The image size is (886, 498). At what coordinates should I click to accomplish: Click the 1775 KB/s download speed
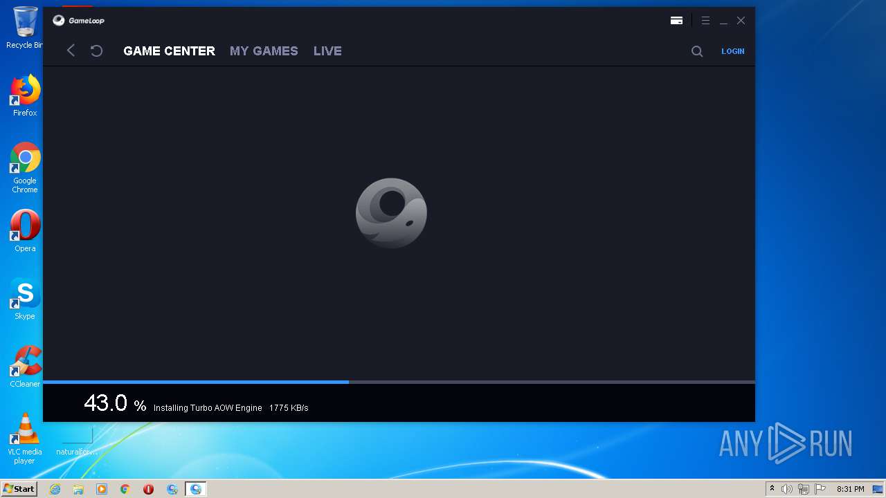[289, 408]
